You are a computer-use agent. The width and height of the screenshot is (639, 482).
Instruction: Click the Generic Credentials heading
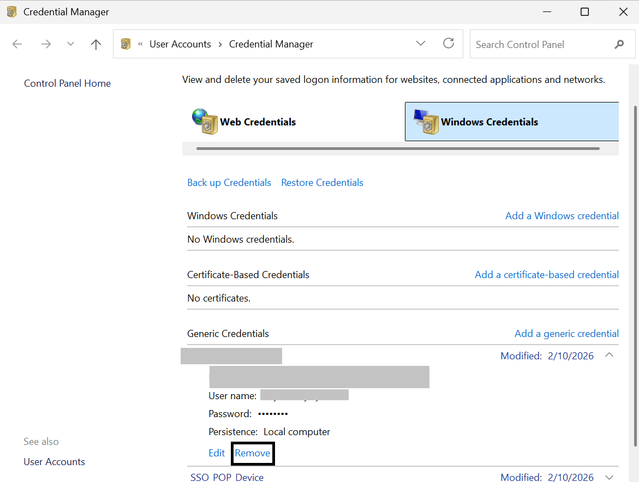[x=228, y=334]
